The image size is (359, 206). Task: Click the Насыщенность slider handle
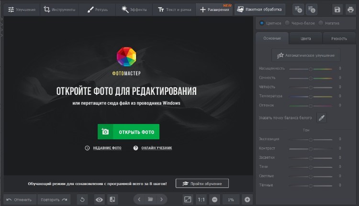point(311,69)
